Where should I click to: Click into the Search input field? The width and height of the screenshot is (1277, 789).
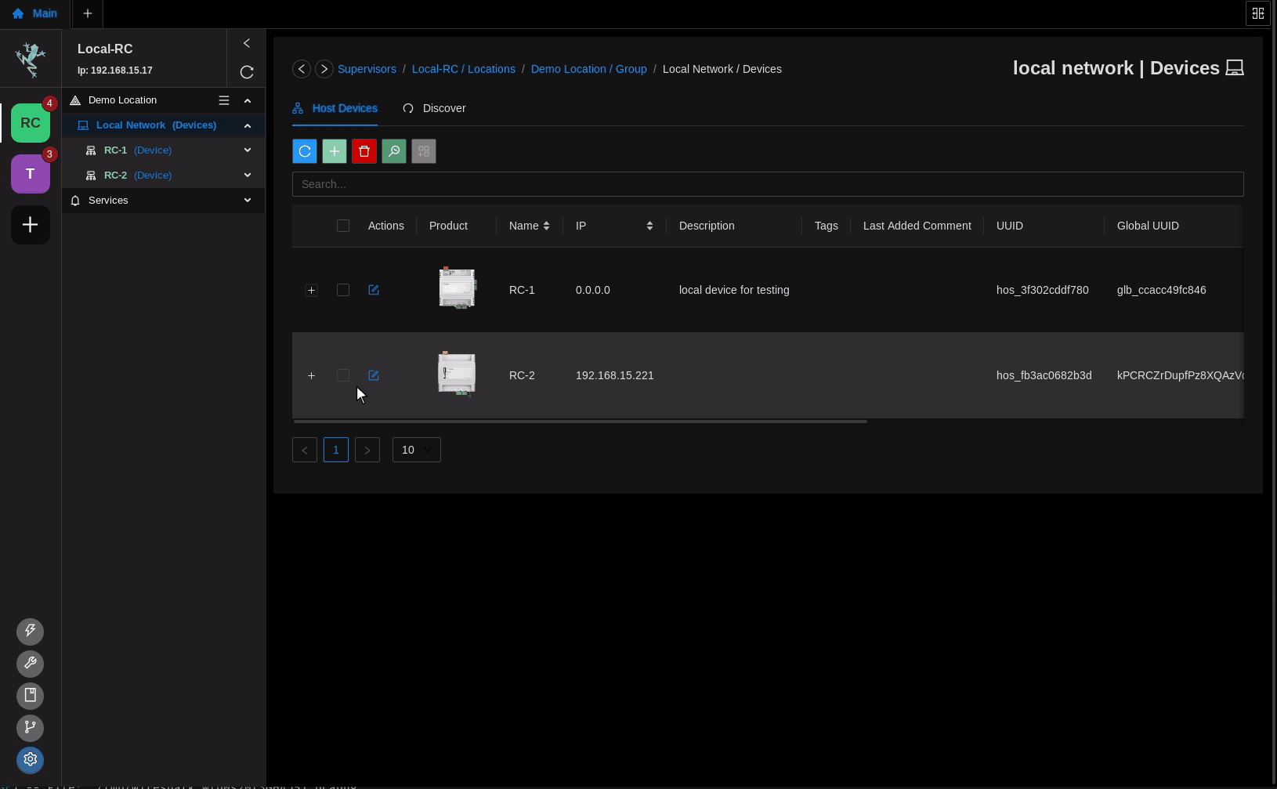click(x=767, y=184)
